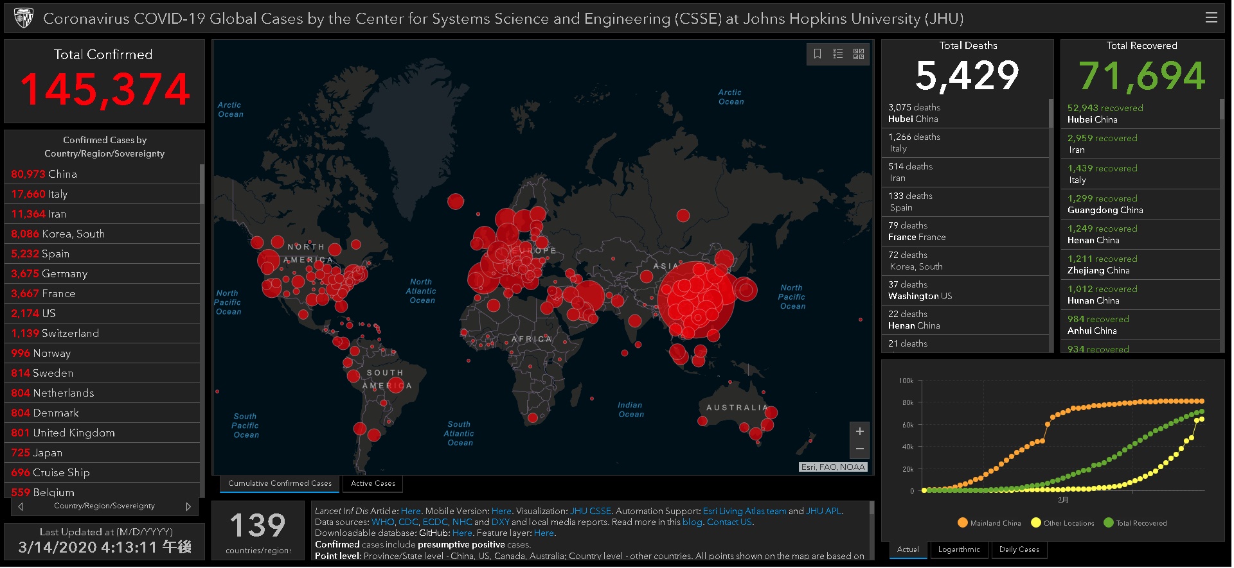Click the 133 deaths Spain entry
The width and height of the screenshot is (1234, 568).
tap(965, 202)
